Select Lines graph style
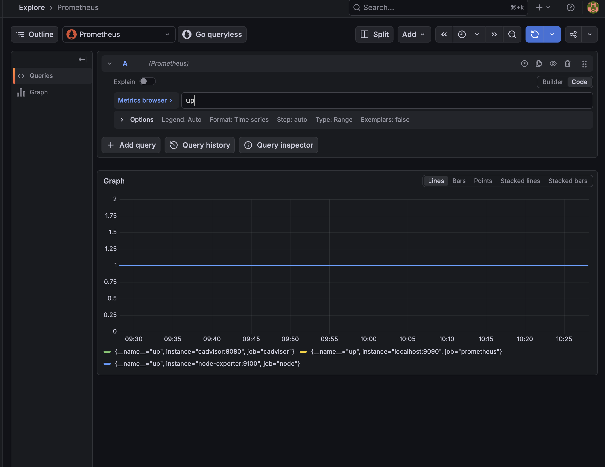 click(x=436, y=181)
